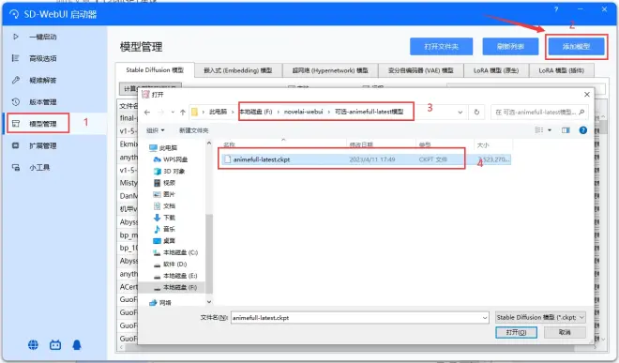Switch to the LoRA 模型 (原生) tab
The width and height of the screenshot is (619, 363).
[496, 70]
